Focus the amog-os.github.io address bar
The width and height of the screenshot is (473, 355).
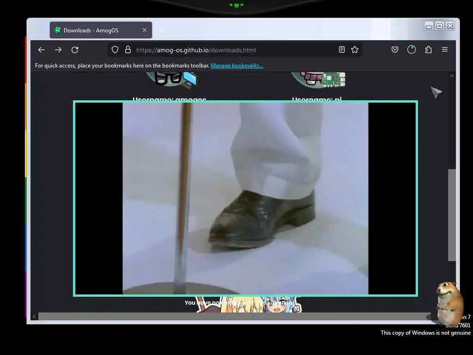coord(235,50)
